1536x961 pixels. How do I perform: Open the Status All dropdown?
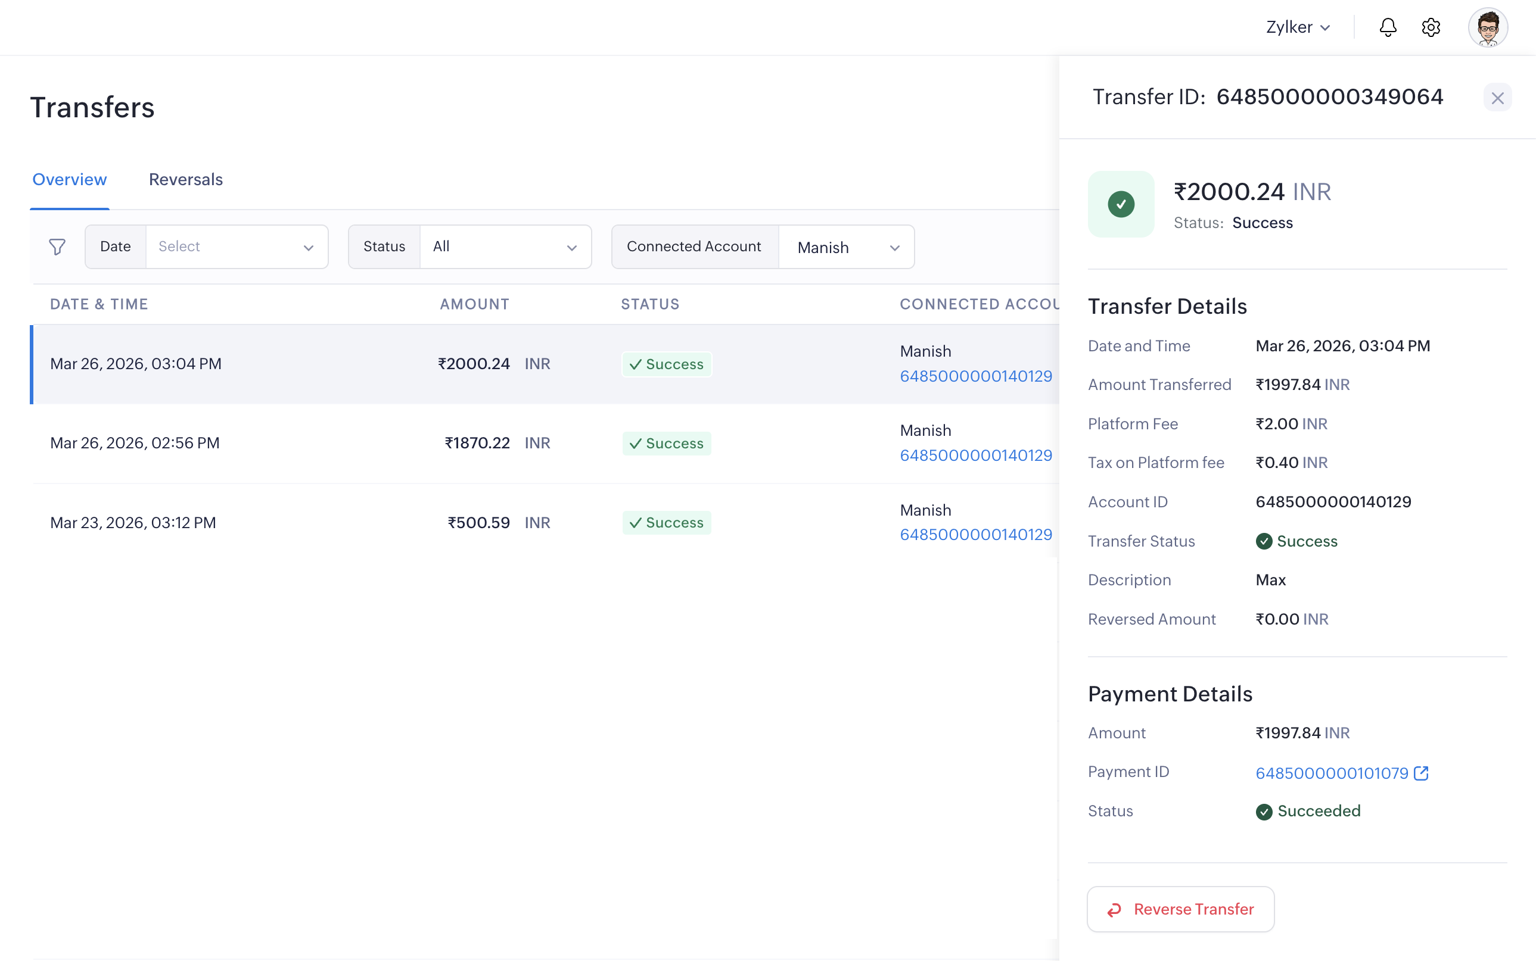[x=505, y=247]
